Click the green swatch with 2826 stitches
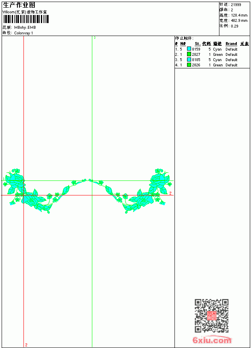This screenshot has width=251, height=348. pos(189,65)
